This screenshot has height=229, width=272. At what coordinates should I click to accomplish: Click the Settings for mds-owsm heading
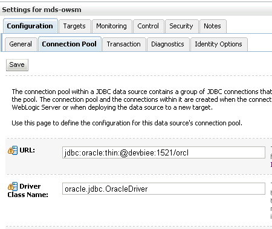42,10
